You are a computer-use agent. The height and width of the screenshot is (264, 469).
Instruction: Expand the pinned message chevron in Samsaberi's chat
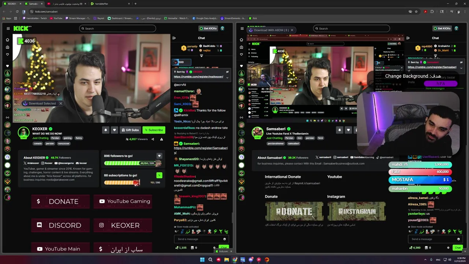461,68
